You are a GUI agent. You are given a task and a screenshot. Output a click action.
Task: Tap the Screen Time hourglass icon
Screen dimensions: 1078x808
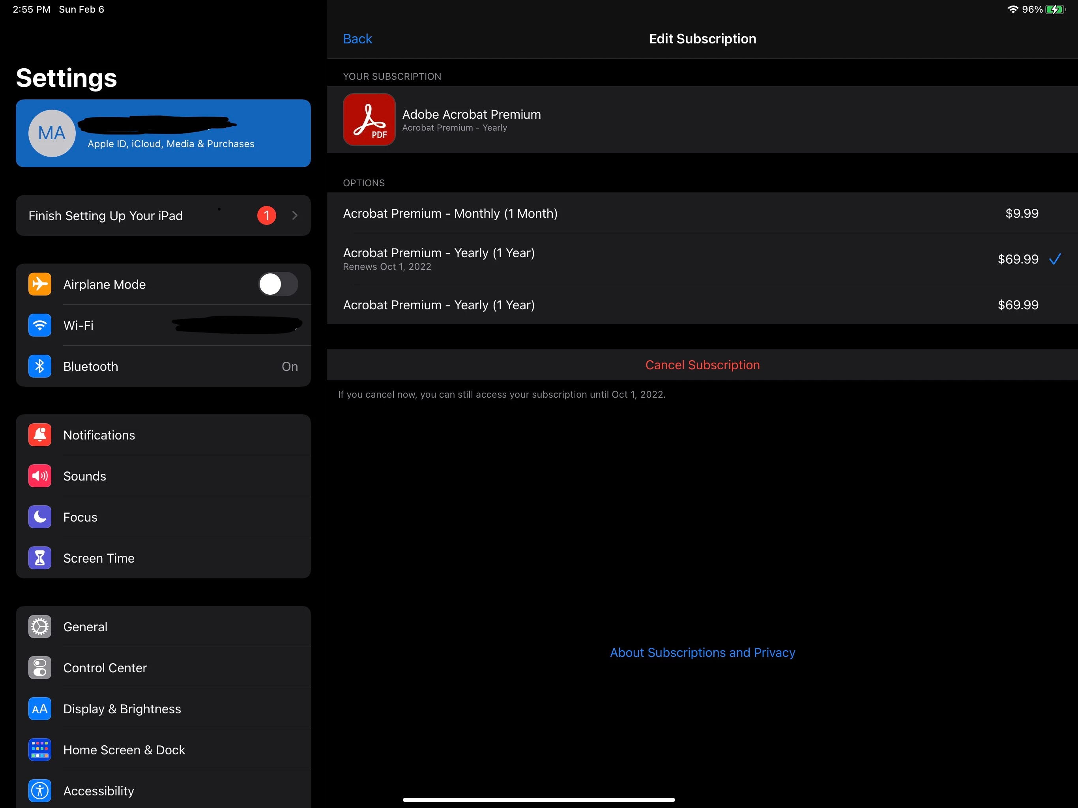[x=40, y=558]
